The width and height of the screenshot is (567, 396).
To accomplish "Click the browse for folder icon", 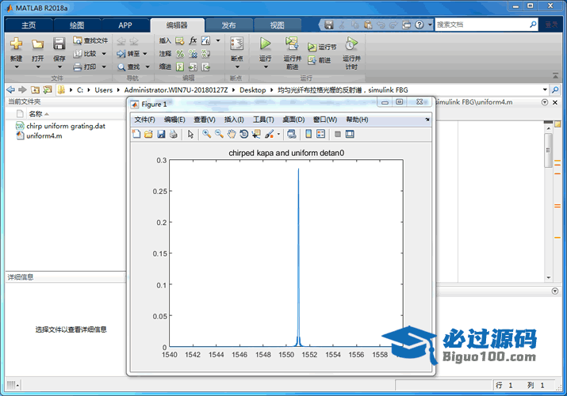I will 47,89.
